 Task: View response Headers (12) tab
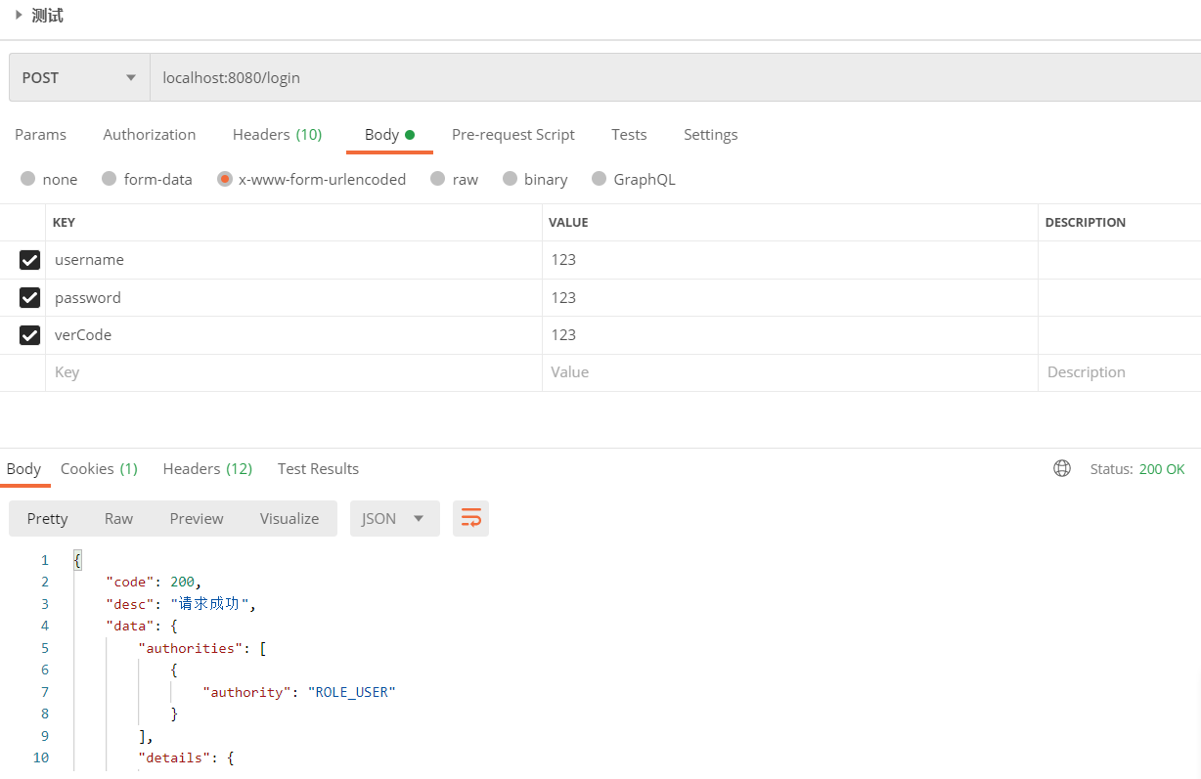tap(207, 468)
